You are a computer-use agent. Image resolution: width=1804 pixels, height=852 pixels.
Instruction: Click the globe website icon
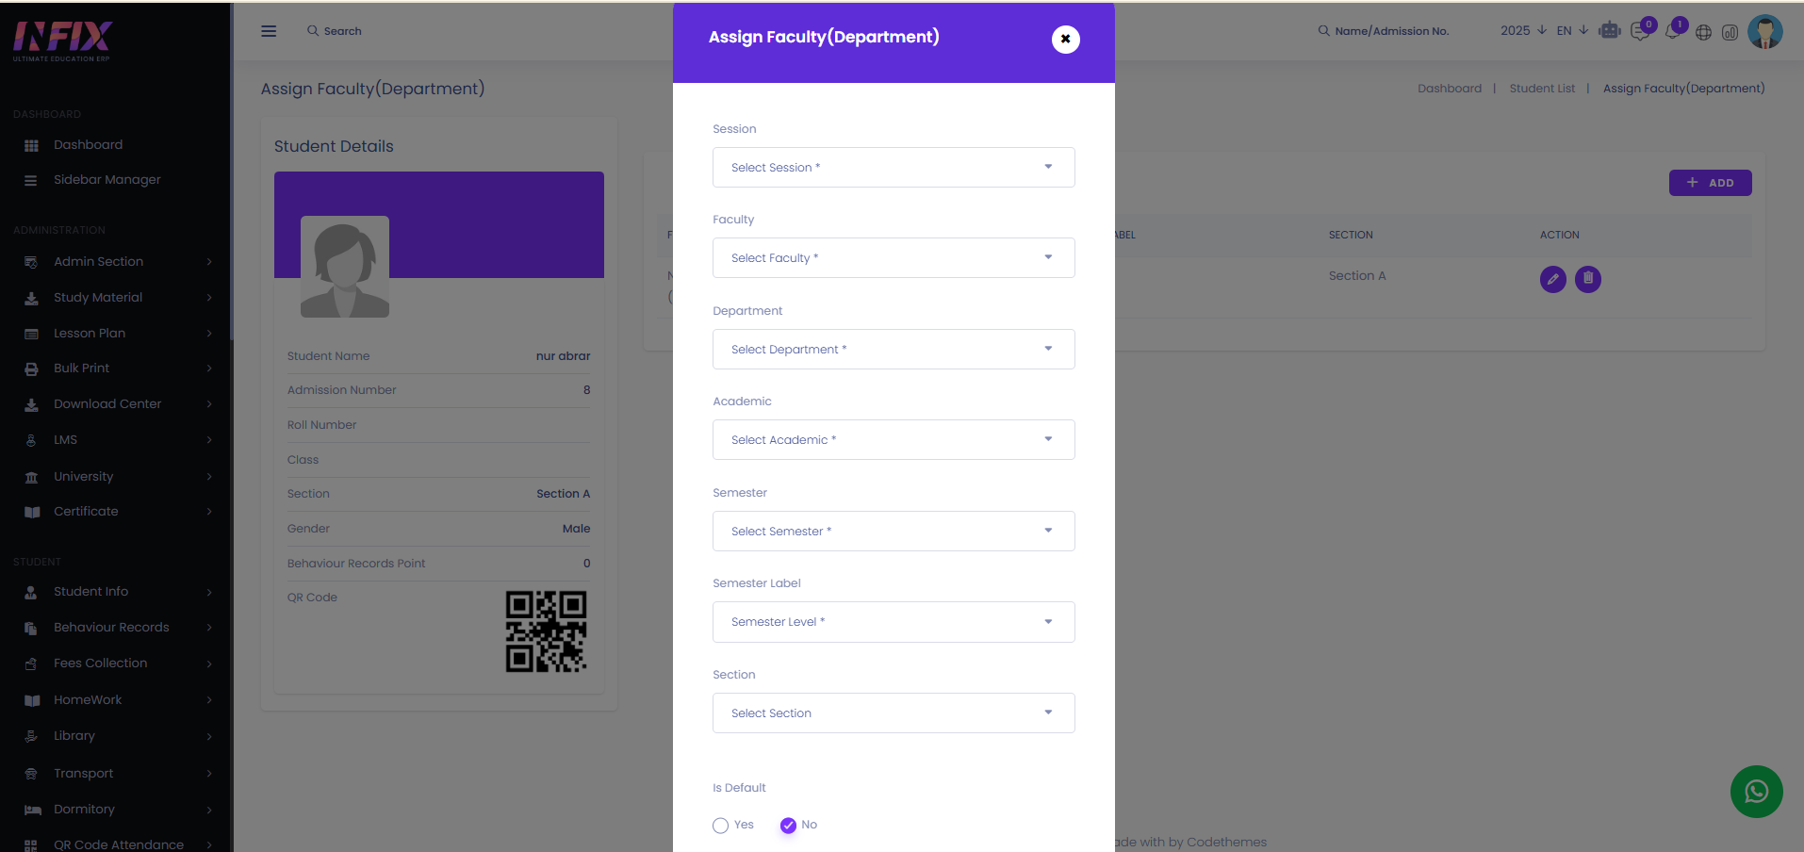(x=1703, y=32)
